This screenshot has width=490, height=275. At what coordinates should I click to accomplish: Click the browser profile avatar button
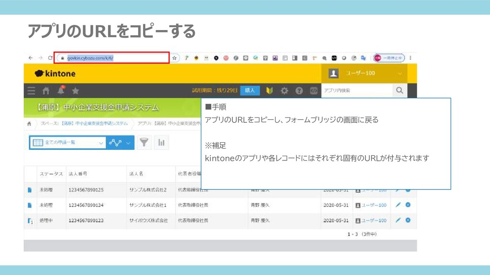coord(389,58)
